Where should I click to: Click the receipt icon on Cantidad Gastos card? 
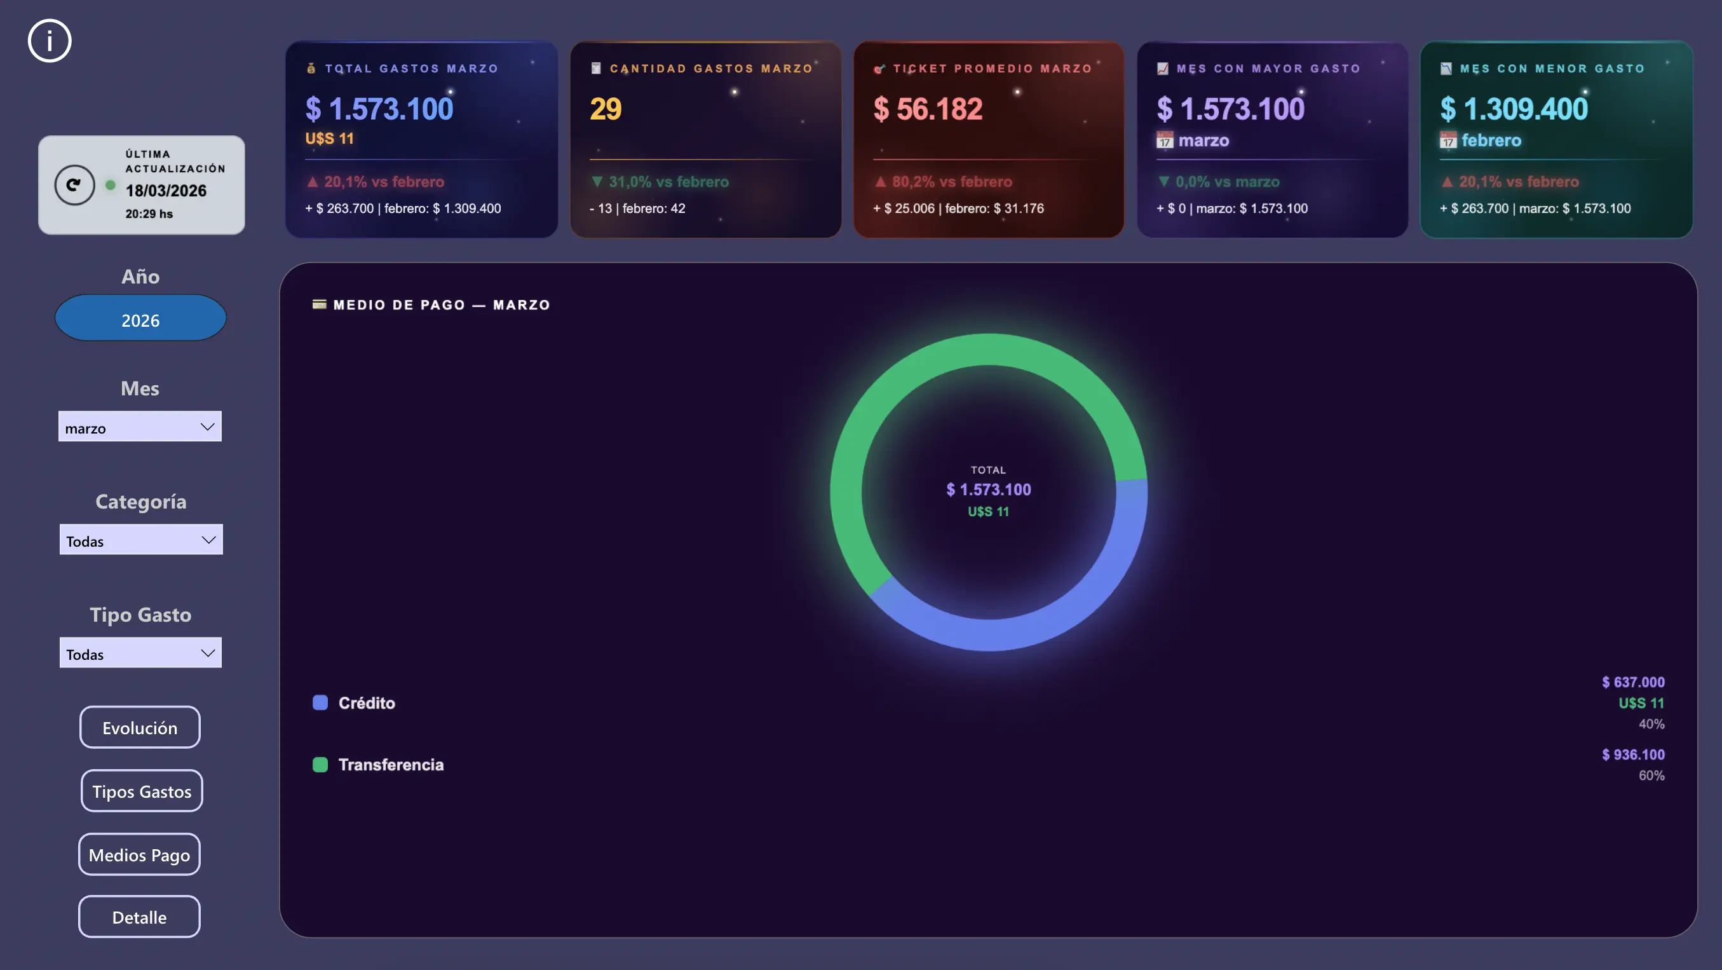pos(595,68)
